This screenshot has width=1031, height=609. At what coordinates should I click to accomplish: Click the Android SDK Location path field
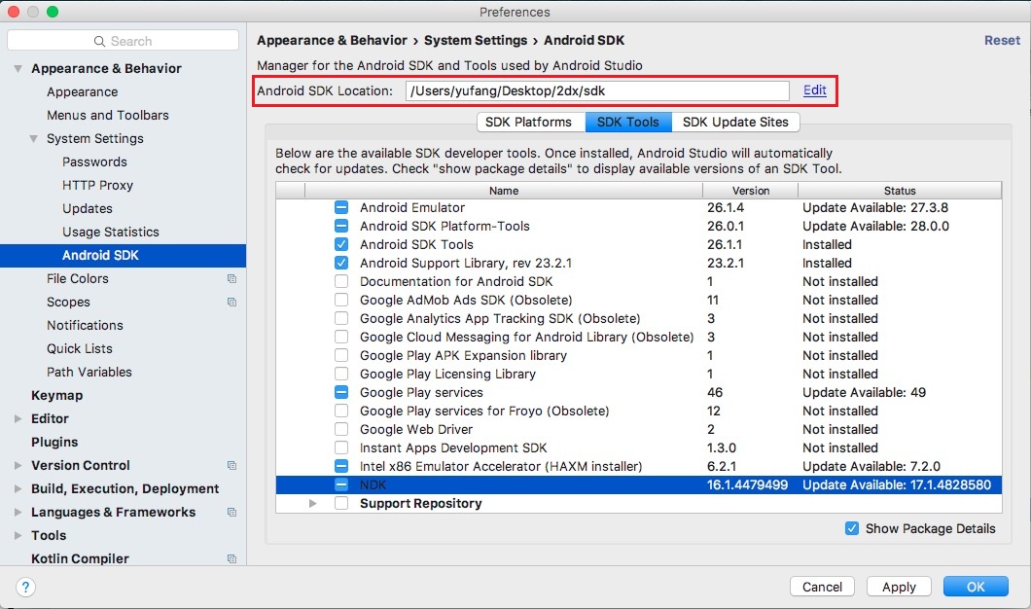pyautogui.click(x=597, y=90)
